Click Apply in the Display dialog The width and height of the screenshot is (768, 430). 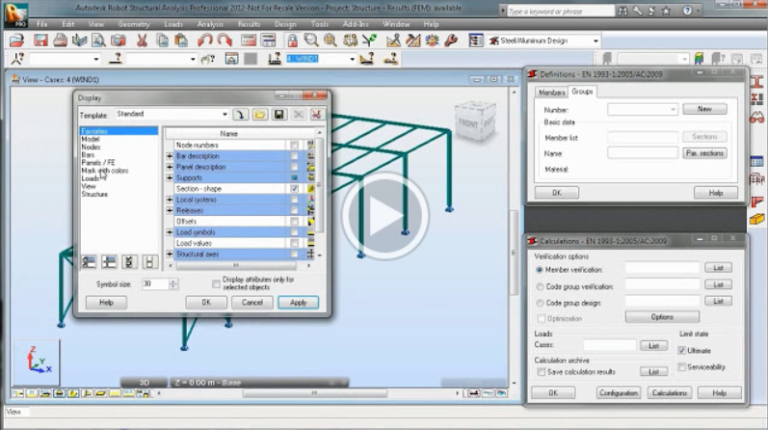click(298, 303)
